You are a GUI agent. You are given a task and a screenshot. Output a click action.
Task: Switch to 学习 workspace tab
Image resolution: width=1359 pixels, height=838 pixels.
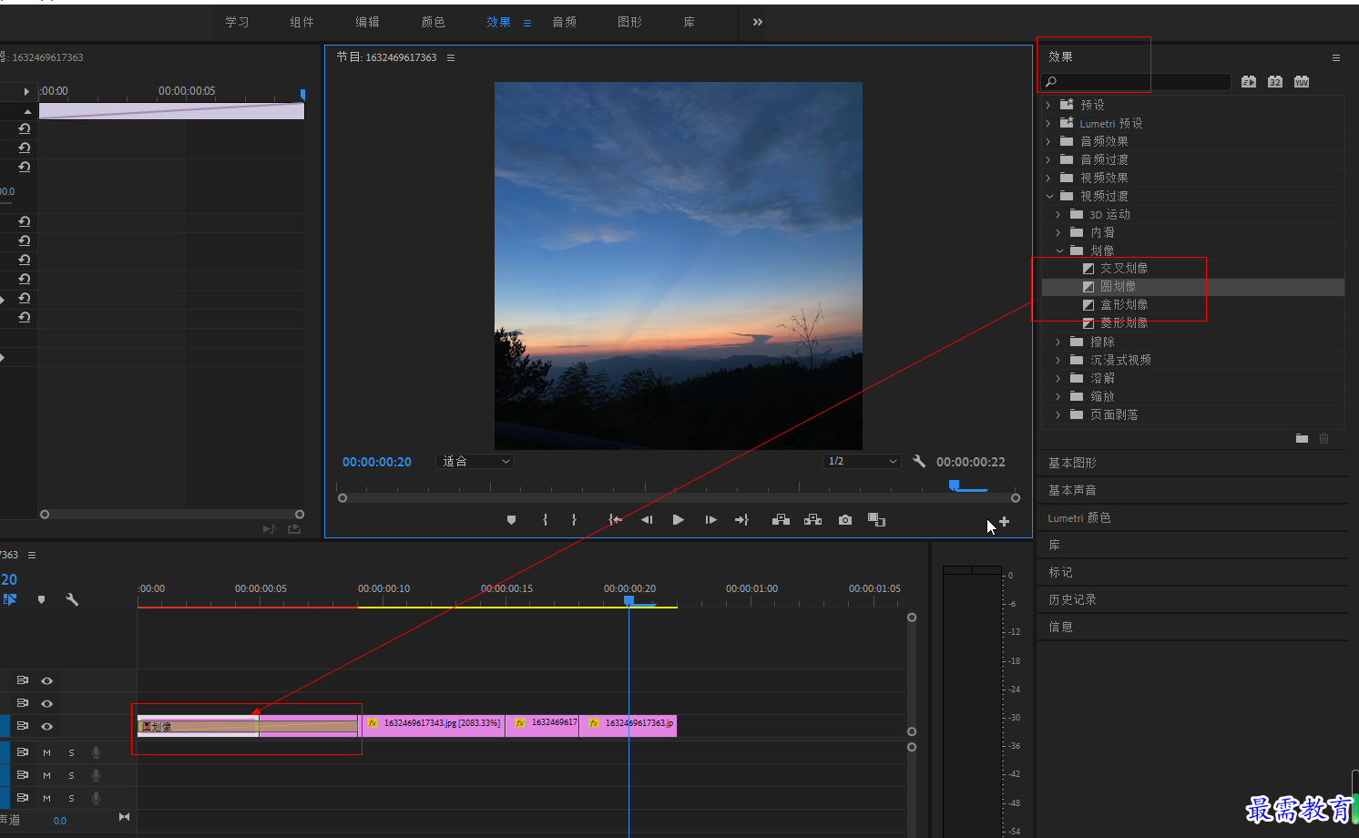238,22
